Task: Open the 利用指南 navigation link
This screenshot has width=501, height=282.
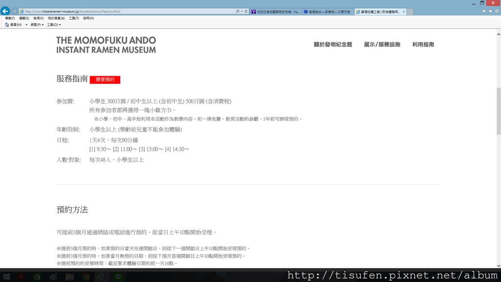Action: [x=423, y=45]
